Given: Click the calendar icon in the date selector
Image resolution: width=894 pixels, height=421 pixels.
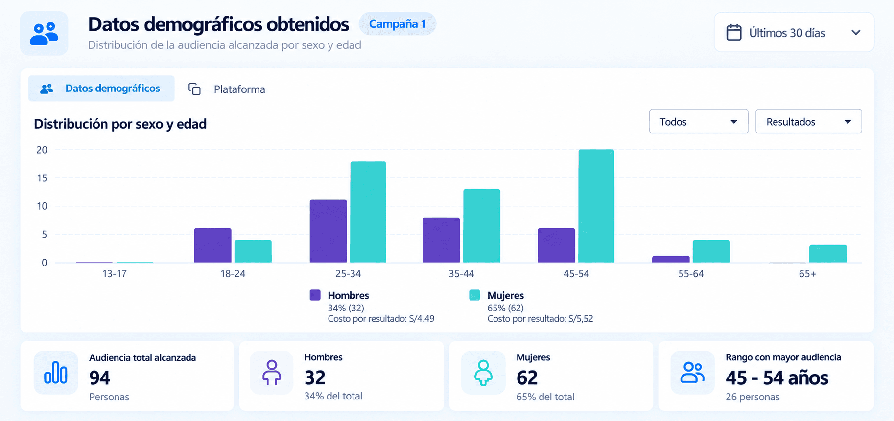Looking at the screenshot, I should pyautogui.click(x=733, y=33).
